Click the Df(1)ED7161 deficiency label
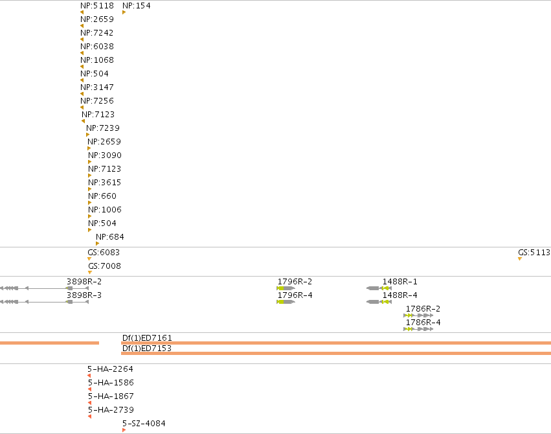The image size is (551, 434). coord(147,338)
